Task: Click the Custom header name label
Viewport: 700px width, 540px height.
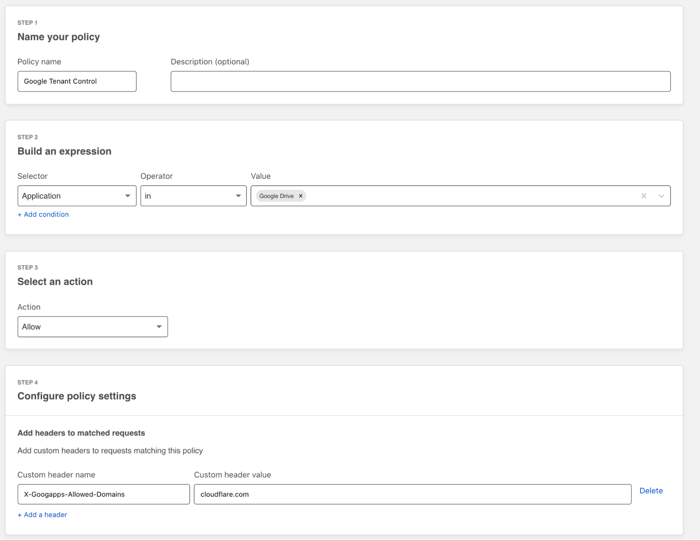Action: pyautogui.click(x=56, y=475)
